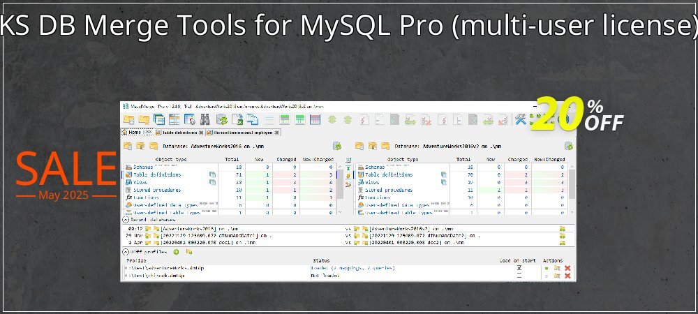This screenshot has height=314, width=698.
Task: Open Functions in right object list
Action: [x=378, y=197]
